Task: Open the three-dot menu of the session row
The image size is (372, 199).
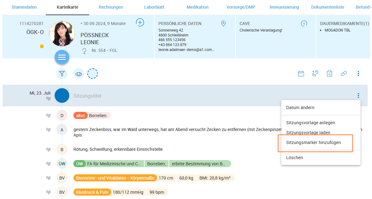Action: point(358,95)
